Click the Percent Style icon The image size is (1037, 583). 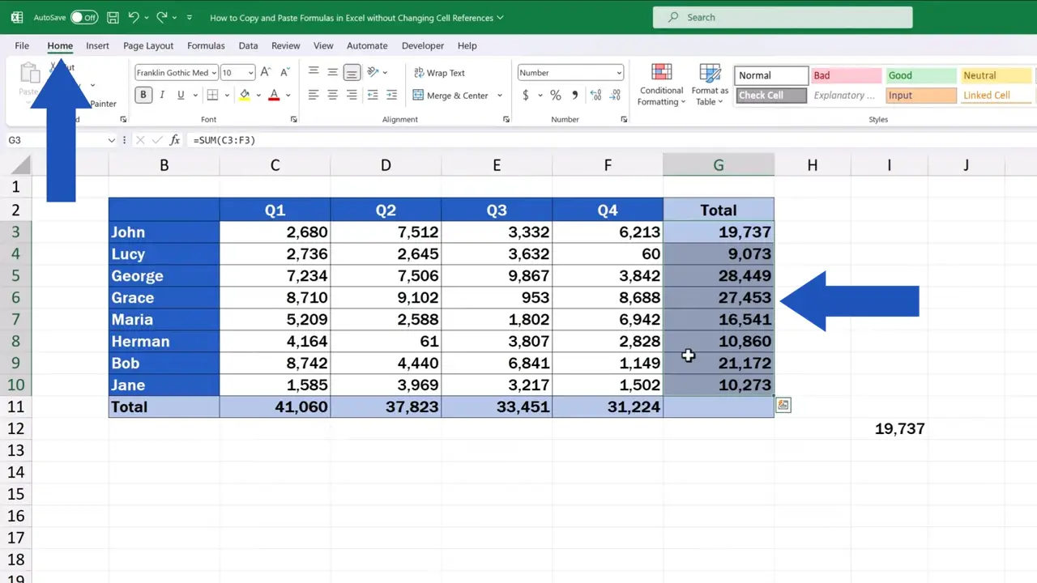point(556,96)
